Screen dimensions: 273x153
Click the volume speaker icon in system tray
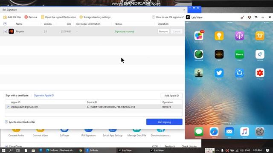pyautogui.click(x=242, y=150)
